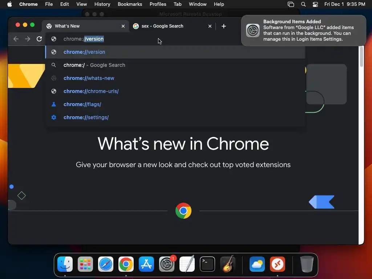The width and height of the screenshot is (372, 279).
Task: Select the chrome://version suggestion
Action: pos(175,52)
